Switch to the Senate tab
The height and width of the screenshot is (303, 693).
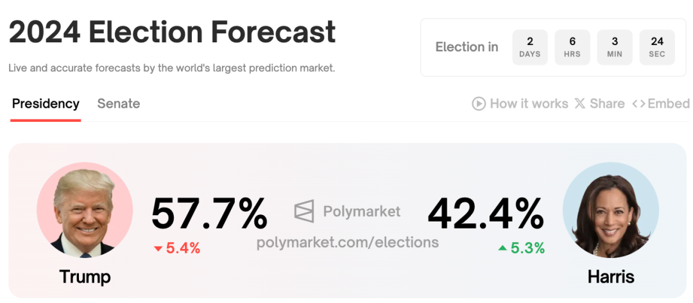click(x=119, y=103)
